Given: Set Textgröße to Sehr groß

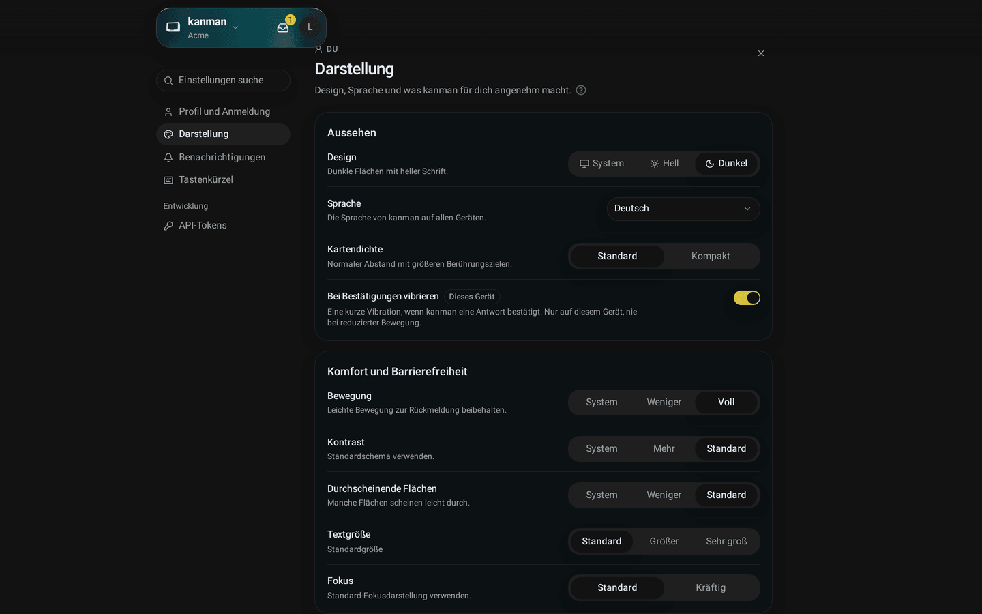Looking at the screenshot, I should (x=726, y=542).
